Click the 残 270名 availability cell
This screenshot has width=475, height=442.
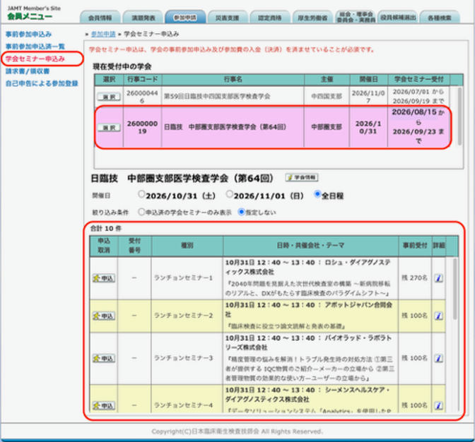414,277
